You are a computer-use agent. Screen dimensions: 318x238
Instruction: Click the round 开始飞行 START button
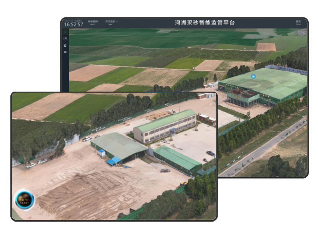click(x=24, y=200)
